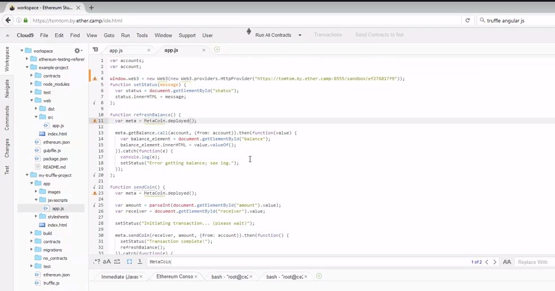555x291 pixels.
Task: Open the Support menu
Action: pos(187,36)
